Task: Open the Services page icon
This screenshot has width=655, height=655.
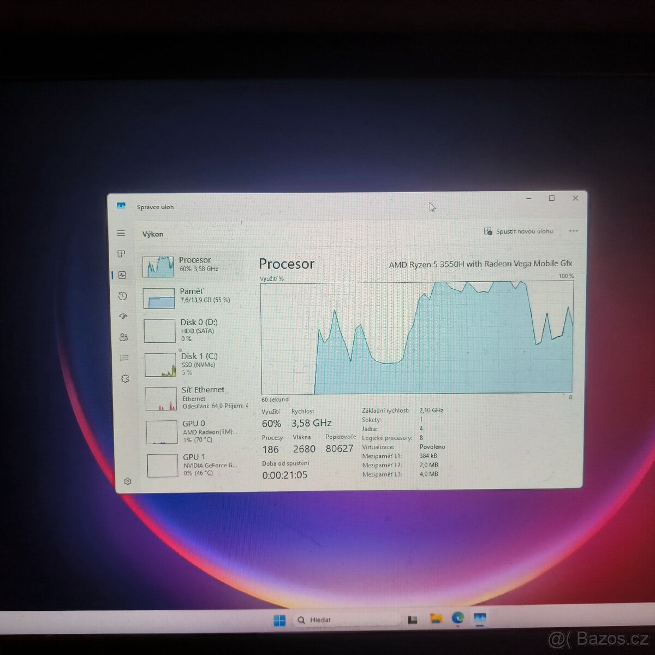Action: 125,379
